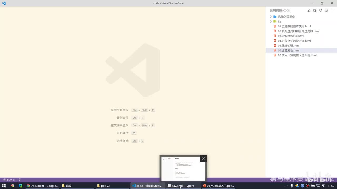Open file 04.对象格式的侦听器.html

click(x=301, y=41)
